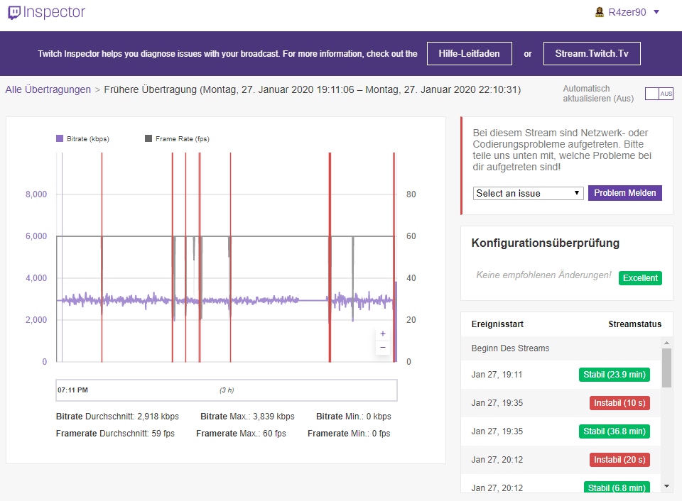Toggle the Bitrate (kbps) legend series
The height and width of the screenshot is (501, 682).
click(83, 139)
